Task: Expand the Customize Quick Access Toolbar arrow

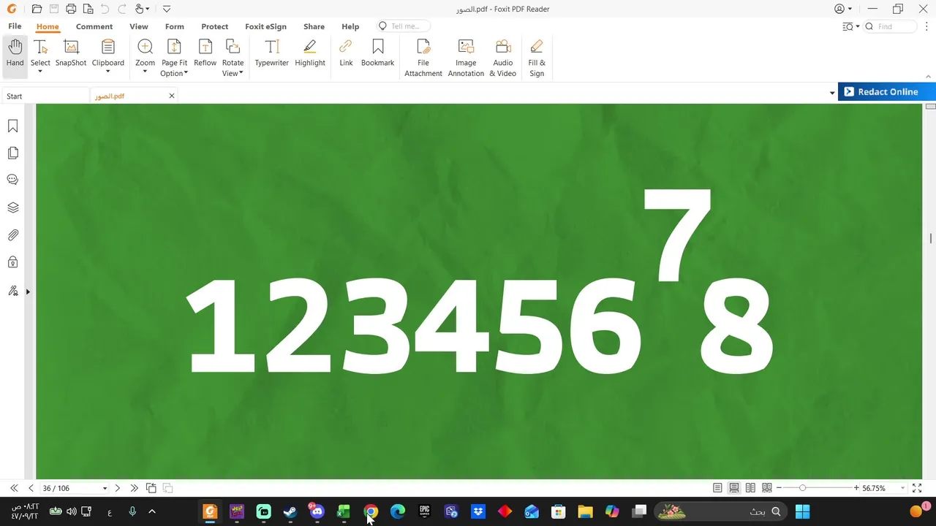Action: pyautogui.click(x=167, y=9)
